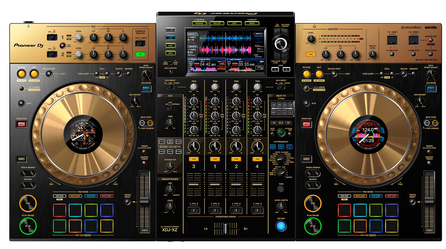446x249 pixels.
Task: Trigger RELOOP/EXIT on the right deck
Action: pyautogui.click(x=334, y=74)
